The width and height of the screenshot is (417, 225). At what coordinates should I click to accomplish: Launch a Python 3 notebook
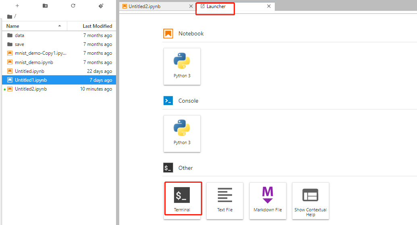coord(182,66)
